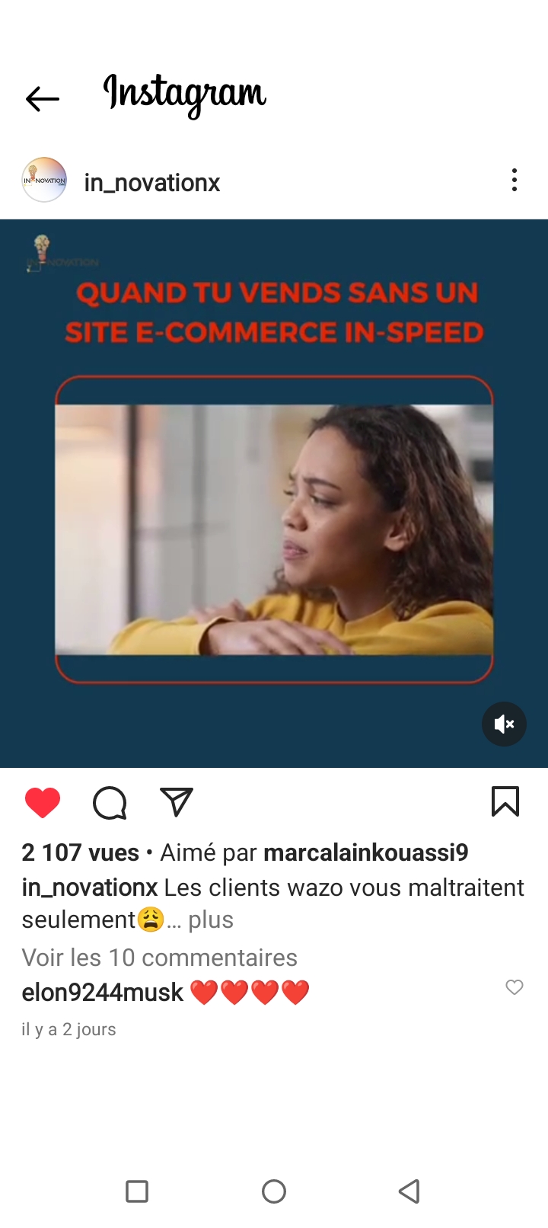This screenshot has width=548, height=1228.
Task: Tap Android home circle button
Action: coord(274,1191)
